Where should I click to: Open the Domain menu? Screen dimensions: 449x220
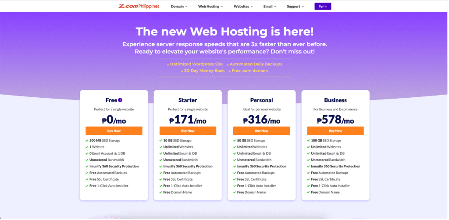(179, 6)
